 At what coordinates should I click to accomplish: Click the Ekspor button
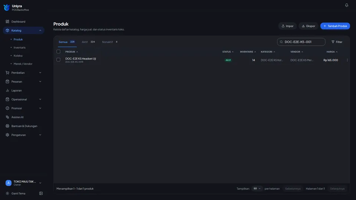[x=308, y=26]
